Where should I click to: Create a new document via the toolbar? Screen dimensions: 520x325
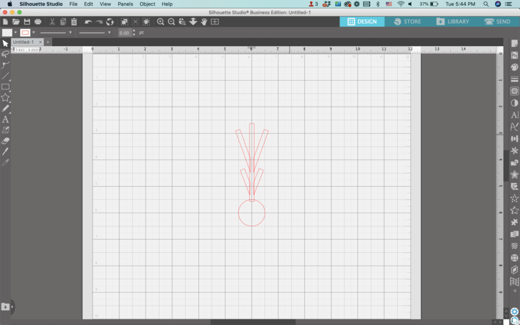[x=5, y=22]
